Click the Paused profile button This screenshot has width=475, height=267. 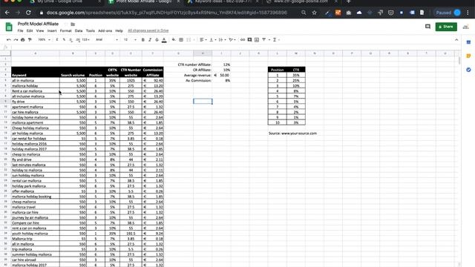448,13
